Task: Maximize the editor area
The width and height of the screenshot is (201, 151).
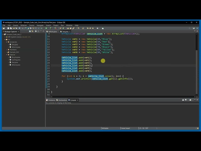Action: coord(197,31)
